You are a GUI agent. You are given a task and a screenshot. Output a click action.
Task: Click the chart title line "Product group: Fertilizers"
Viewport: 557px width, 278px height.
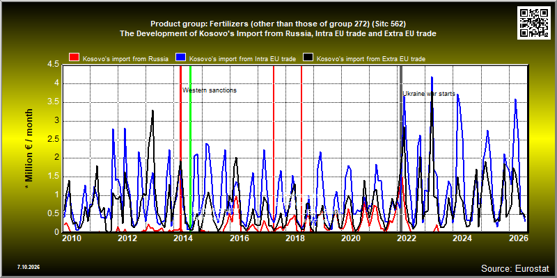(x=278, y=24)
